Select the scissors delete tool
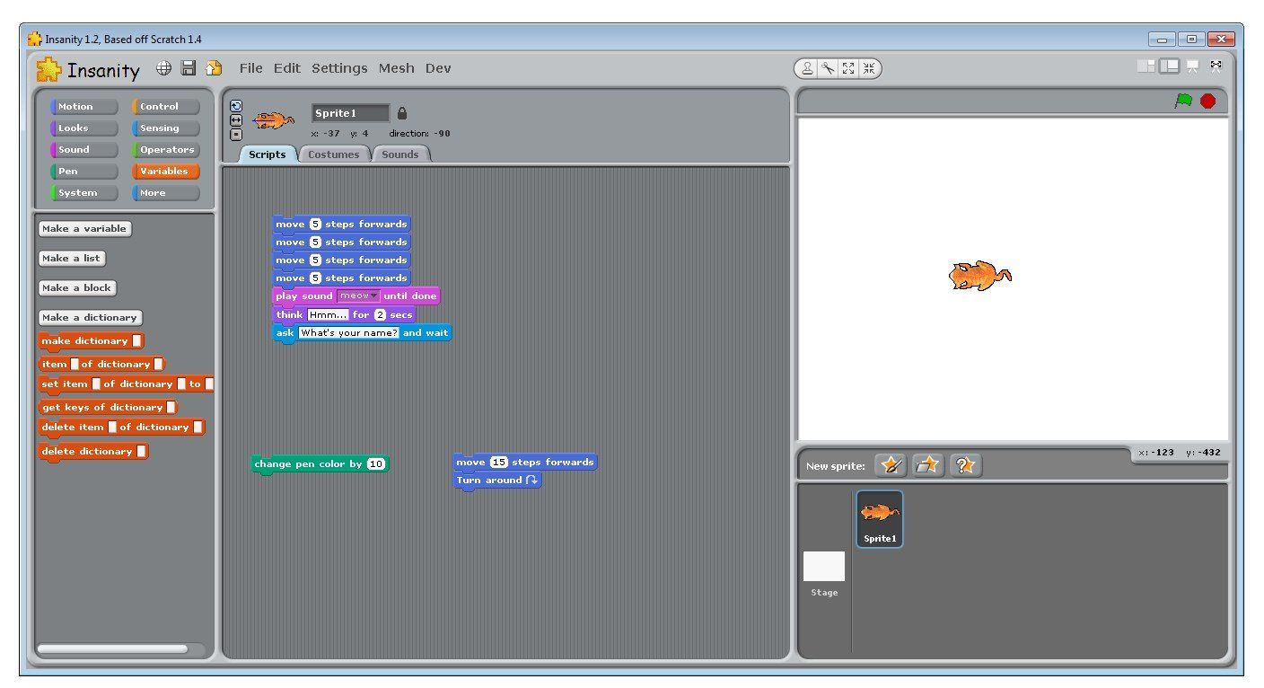This screenshot has width=1264, height=688. point(828,68)
